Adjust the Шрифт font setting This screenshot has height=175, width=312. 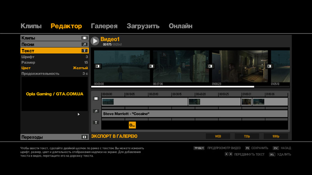(55, 57)
